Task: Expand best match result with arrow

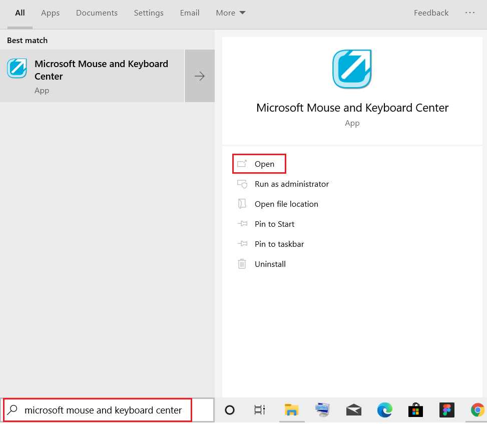Action: coord(200,76)
